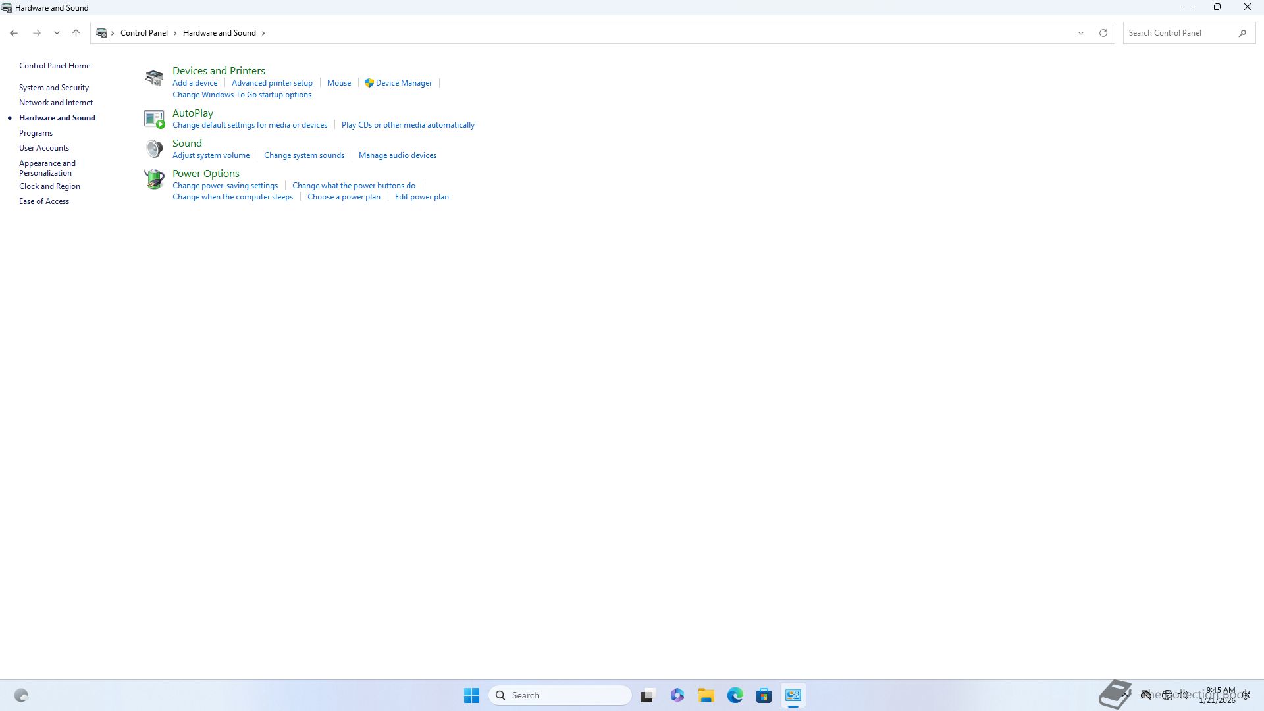Viewport: 1264px width, 711px height.
Task: Go to System and Security category
Action: 54,88
